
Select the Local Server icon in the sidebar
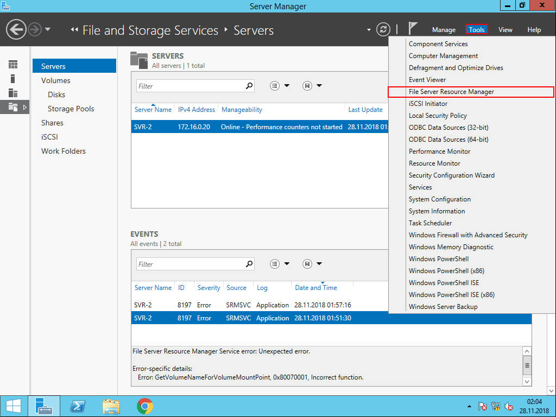point(12,78)
